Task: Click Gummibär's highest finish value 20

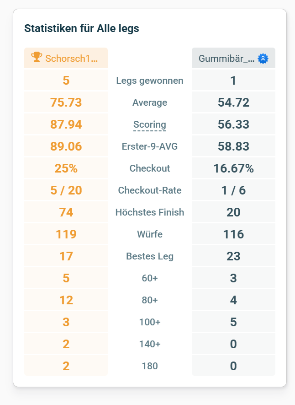Action: tap(233, 212)
